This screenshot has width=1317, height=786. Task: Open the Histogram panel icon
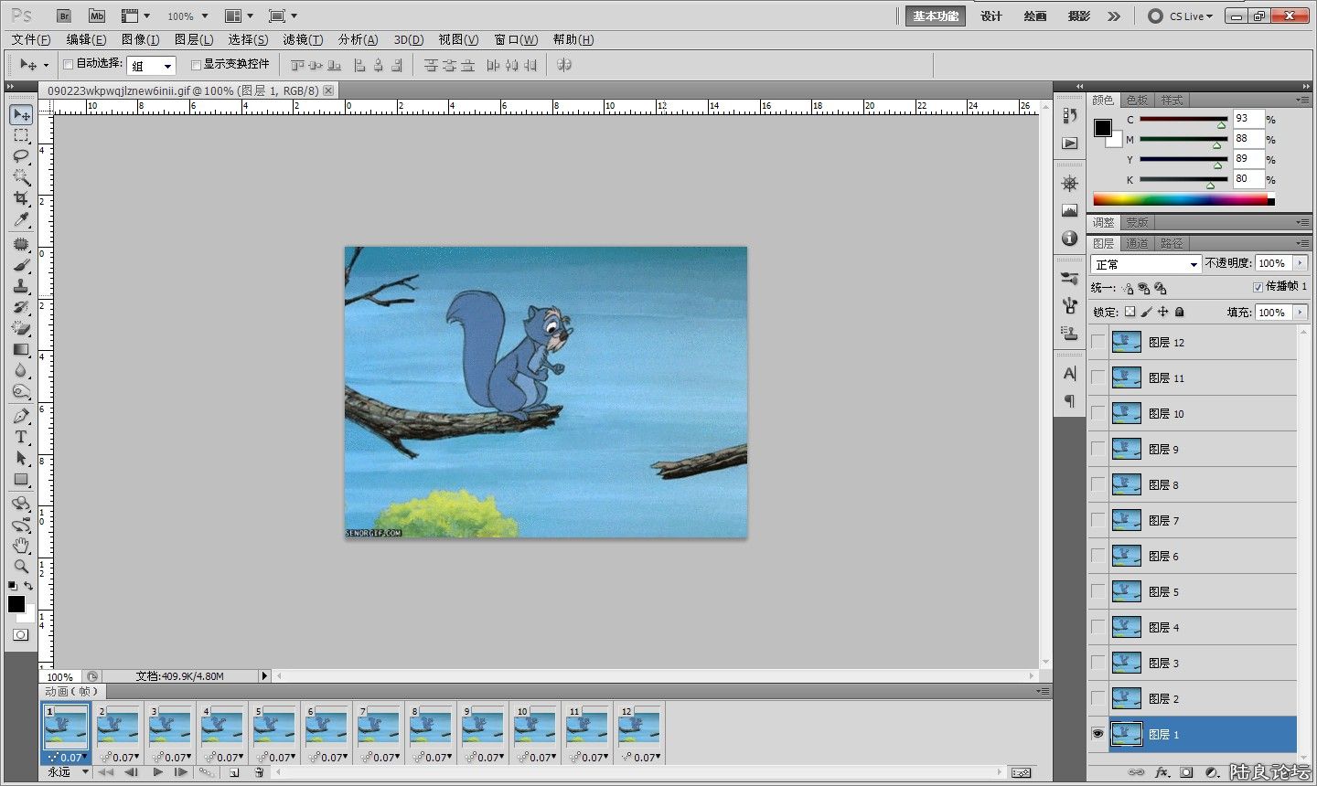1069,210
